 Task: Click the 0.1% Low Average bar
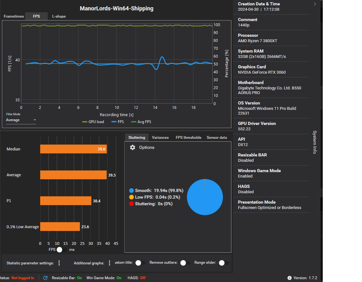60,227
